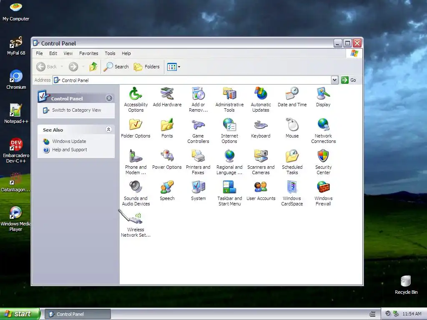Open Game Controllers applet

[198, 131]
